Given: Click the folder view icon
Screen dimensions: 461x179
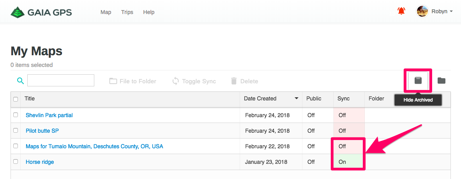Looking at the screenshot, I should 441,81.
